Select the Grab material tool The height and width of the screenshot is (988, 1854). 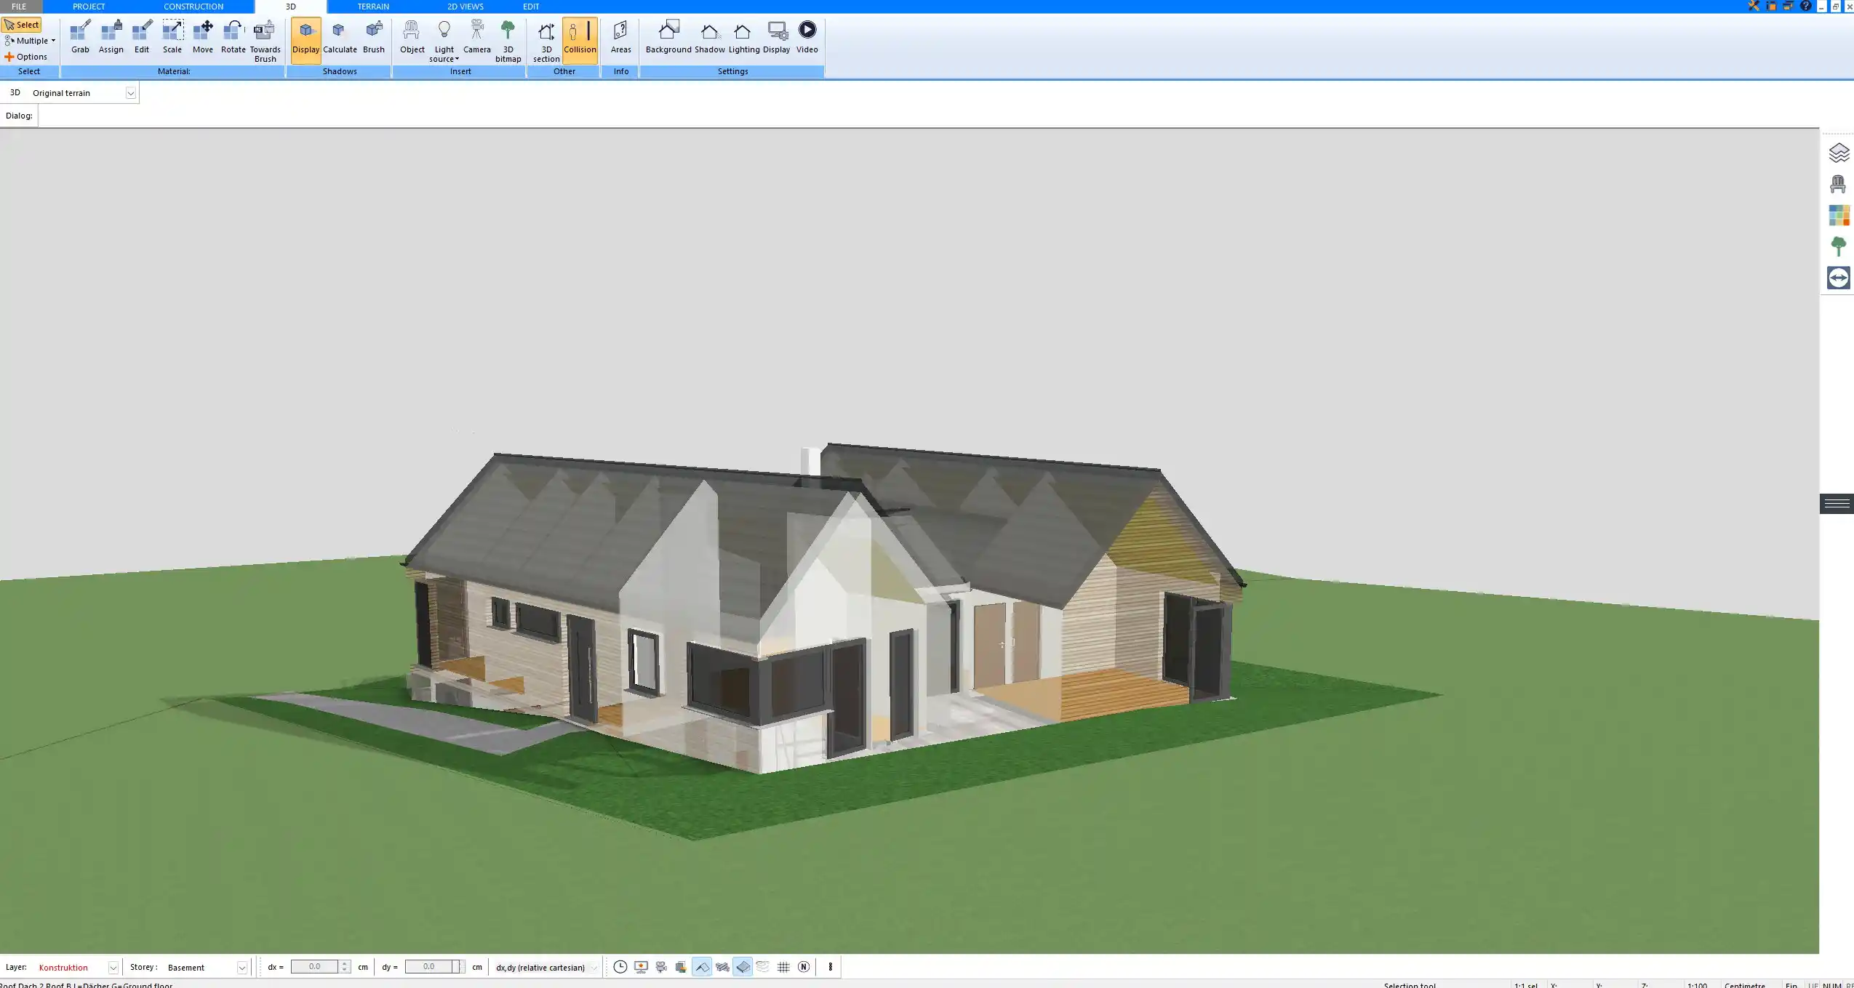pos(79,36)
